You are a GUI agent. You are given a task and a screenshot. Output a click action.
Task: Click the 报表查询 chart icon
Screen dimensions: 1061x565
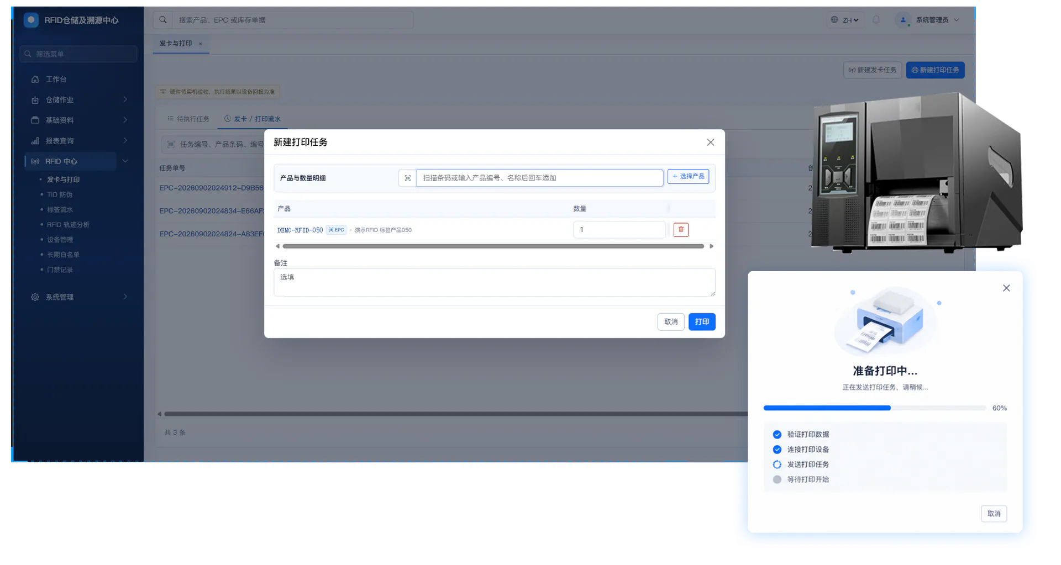(35, 141)
